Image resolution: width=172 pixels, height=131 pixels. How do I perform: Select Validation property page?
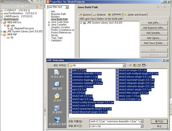point(56,40)
